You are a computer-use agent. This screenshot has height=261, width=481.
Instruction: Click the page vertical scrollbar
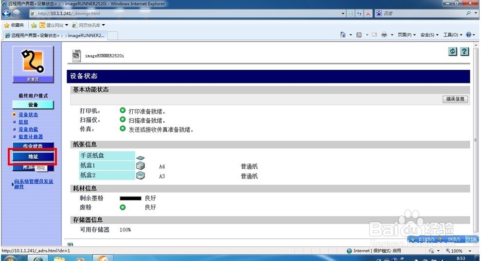pyautogui.click(x=476, y=139)
